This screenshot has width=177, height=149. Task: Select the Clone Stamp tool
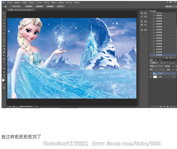(x=4, y=40)
